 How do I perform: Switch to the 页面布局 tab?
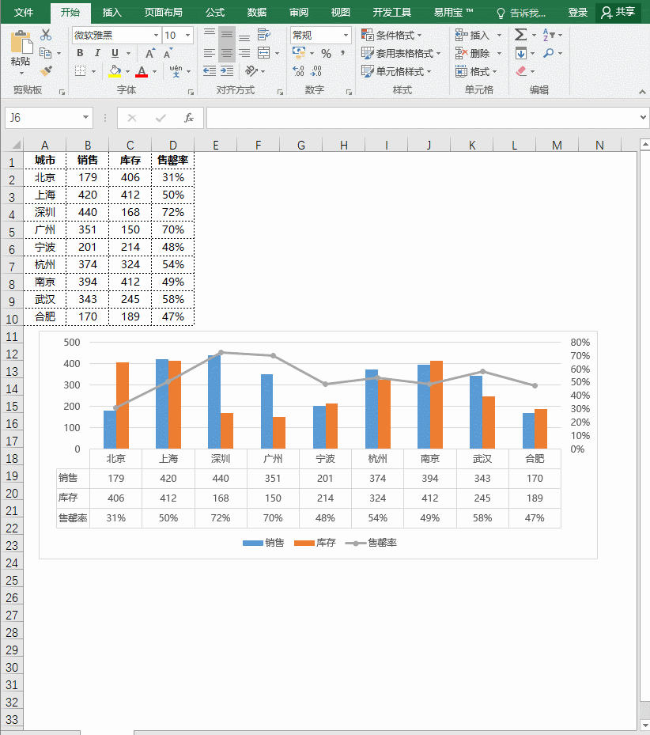click(x=164, y=12)
